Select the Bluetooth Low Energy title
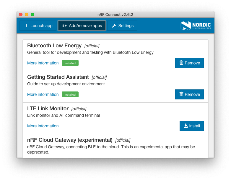Viewport: 231px width, 180px height. pos(54,46)
